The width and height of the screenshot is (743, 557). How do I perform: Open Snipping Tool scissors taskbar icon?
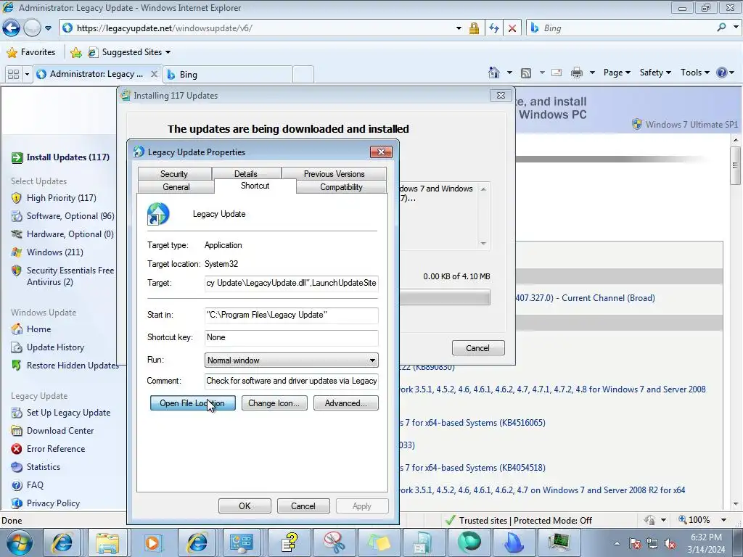click(334, 542)
